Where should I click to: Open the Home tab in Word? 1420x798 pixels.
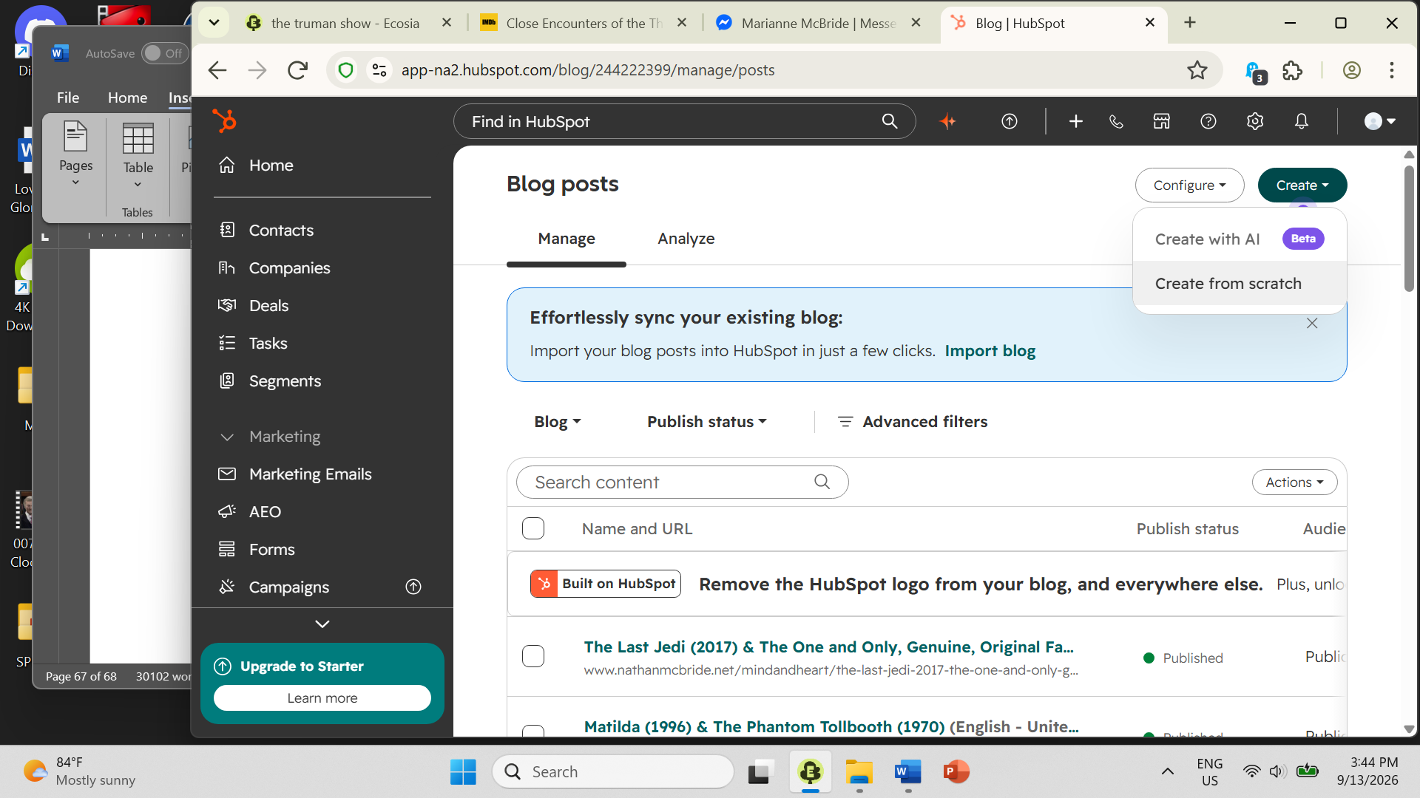point(127,98)
